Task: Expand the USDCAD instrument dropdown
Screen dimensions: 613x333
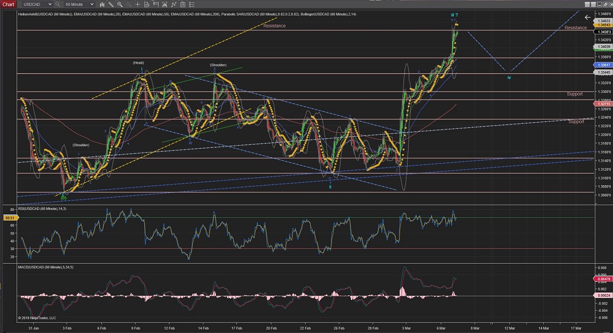Action: (x=50, y=4)
